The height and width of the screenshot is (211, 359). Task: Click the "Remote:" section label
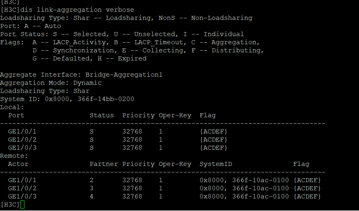(14, 156)
